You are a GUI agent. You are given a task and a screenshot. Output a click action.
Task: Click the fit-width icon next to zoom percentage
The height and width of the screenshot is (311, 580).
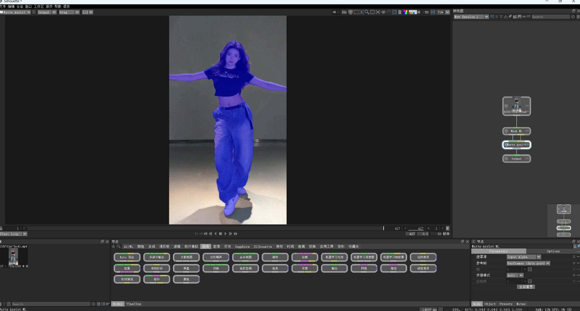(433, 12)
